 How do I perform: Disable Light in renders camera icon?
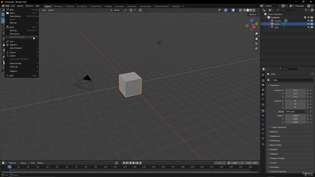tap(312, 28)
